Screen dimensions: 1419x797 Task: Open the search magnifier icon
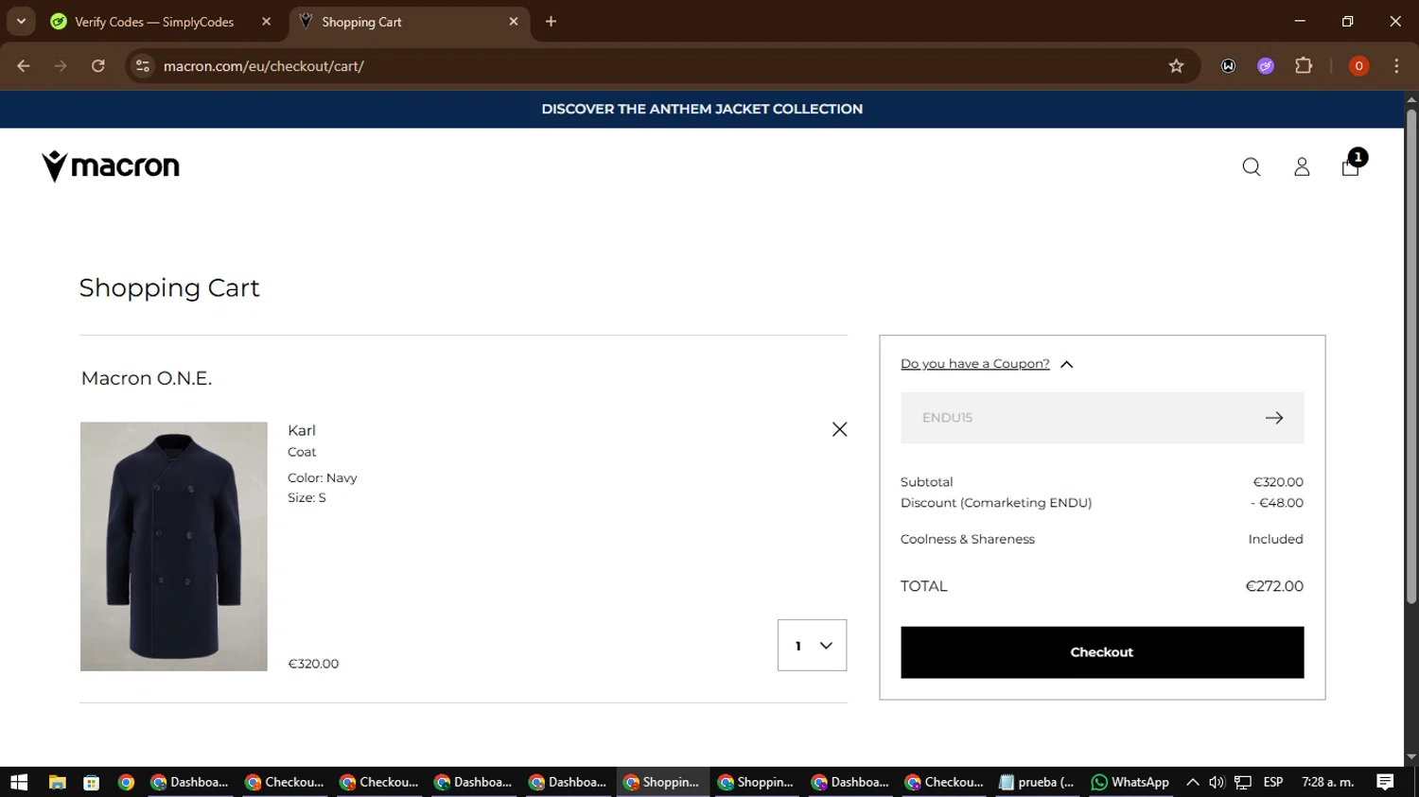click(1252, 167)
